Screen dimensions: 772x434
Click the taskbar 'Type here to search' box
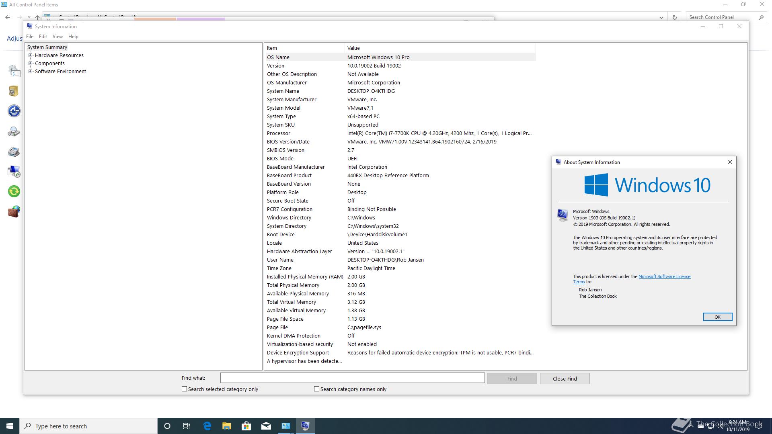tap(88, 426)
